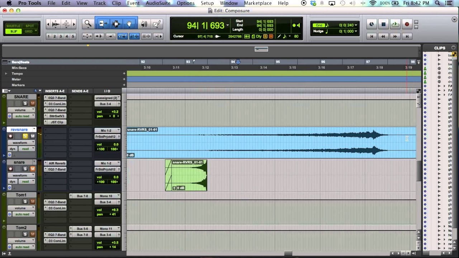Viewport: 459px width, 258px height.
Task: Click the Fast Forward button
Action: 395,36
